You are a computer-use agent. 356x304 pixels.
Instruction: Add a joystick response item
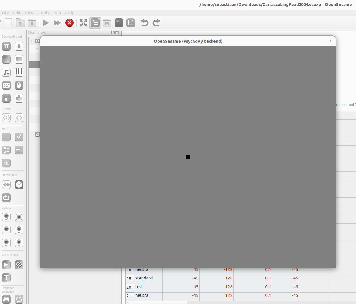6,299
